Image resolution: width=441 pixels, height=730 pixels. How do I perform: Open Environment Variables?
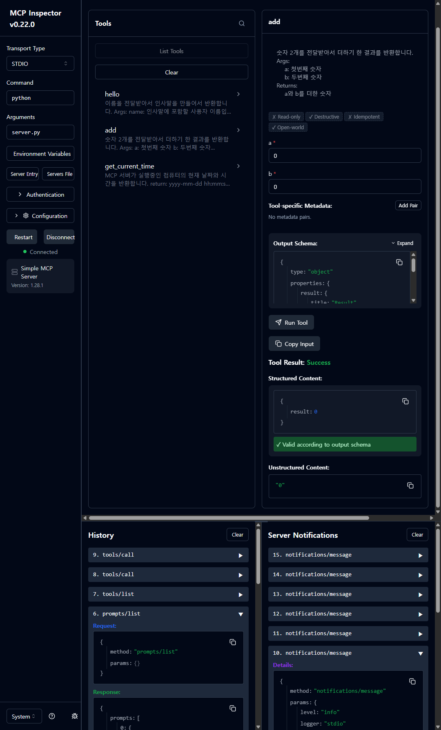pos(40,153)
